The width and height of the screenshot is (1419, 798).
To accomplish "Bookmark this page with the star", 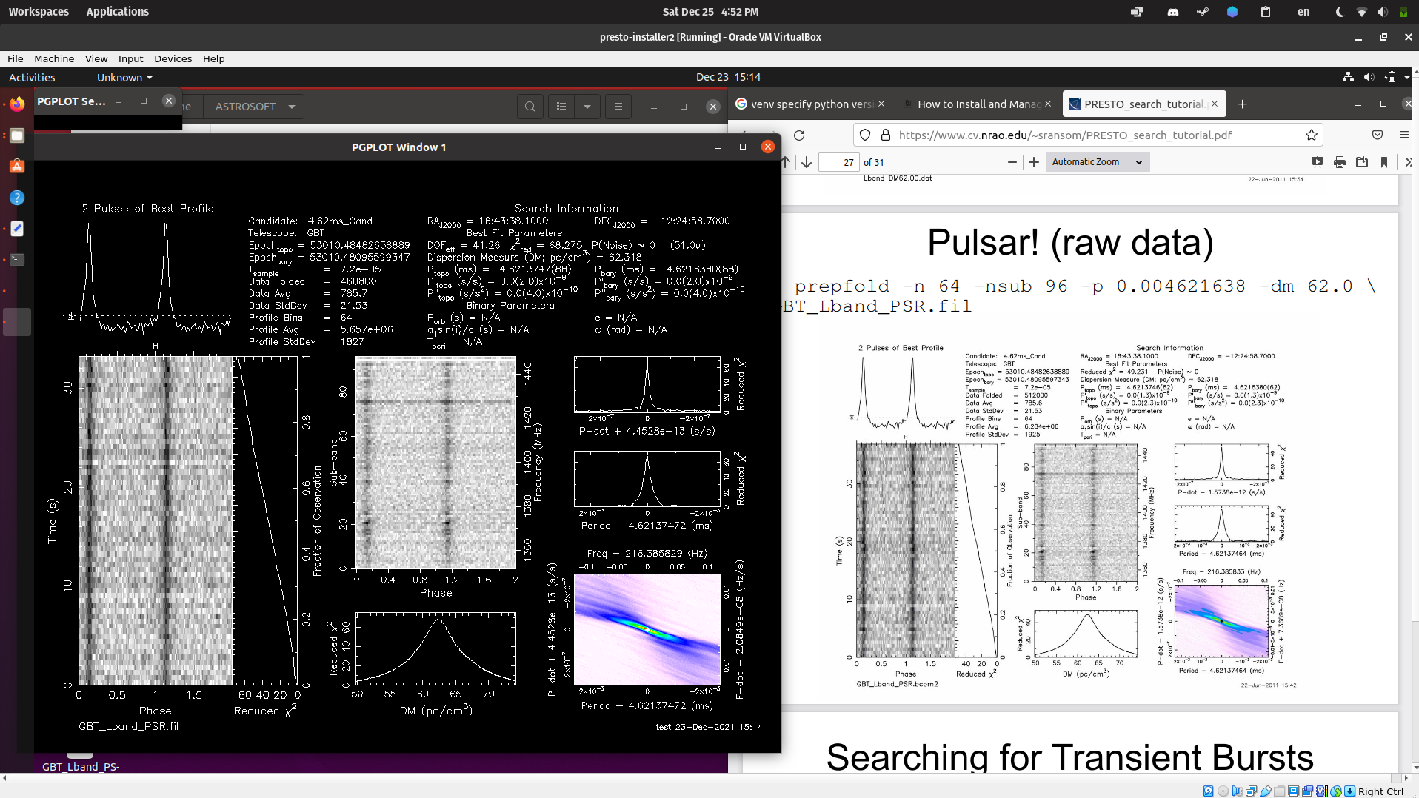I will (1311, 135).
